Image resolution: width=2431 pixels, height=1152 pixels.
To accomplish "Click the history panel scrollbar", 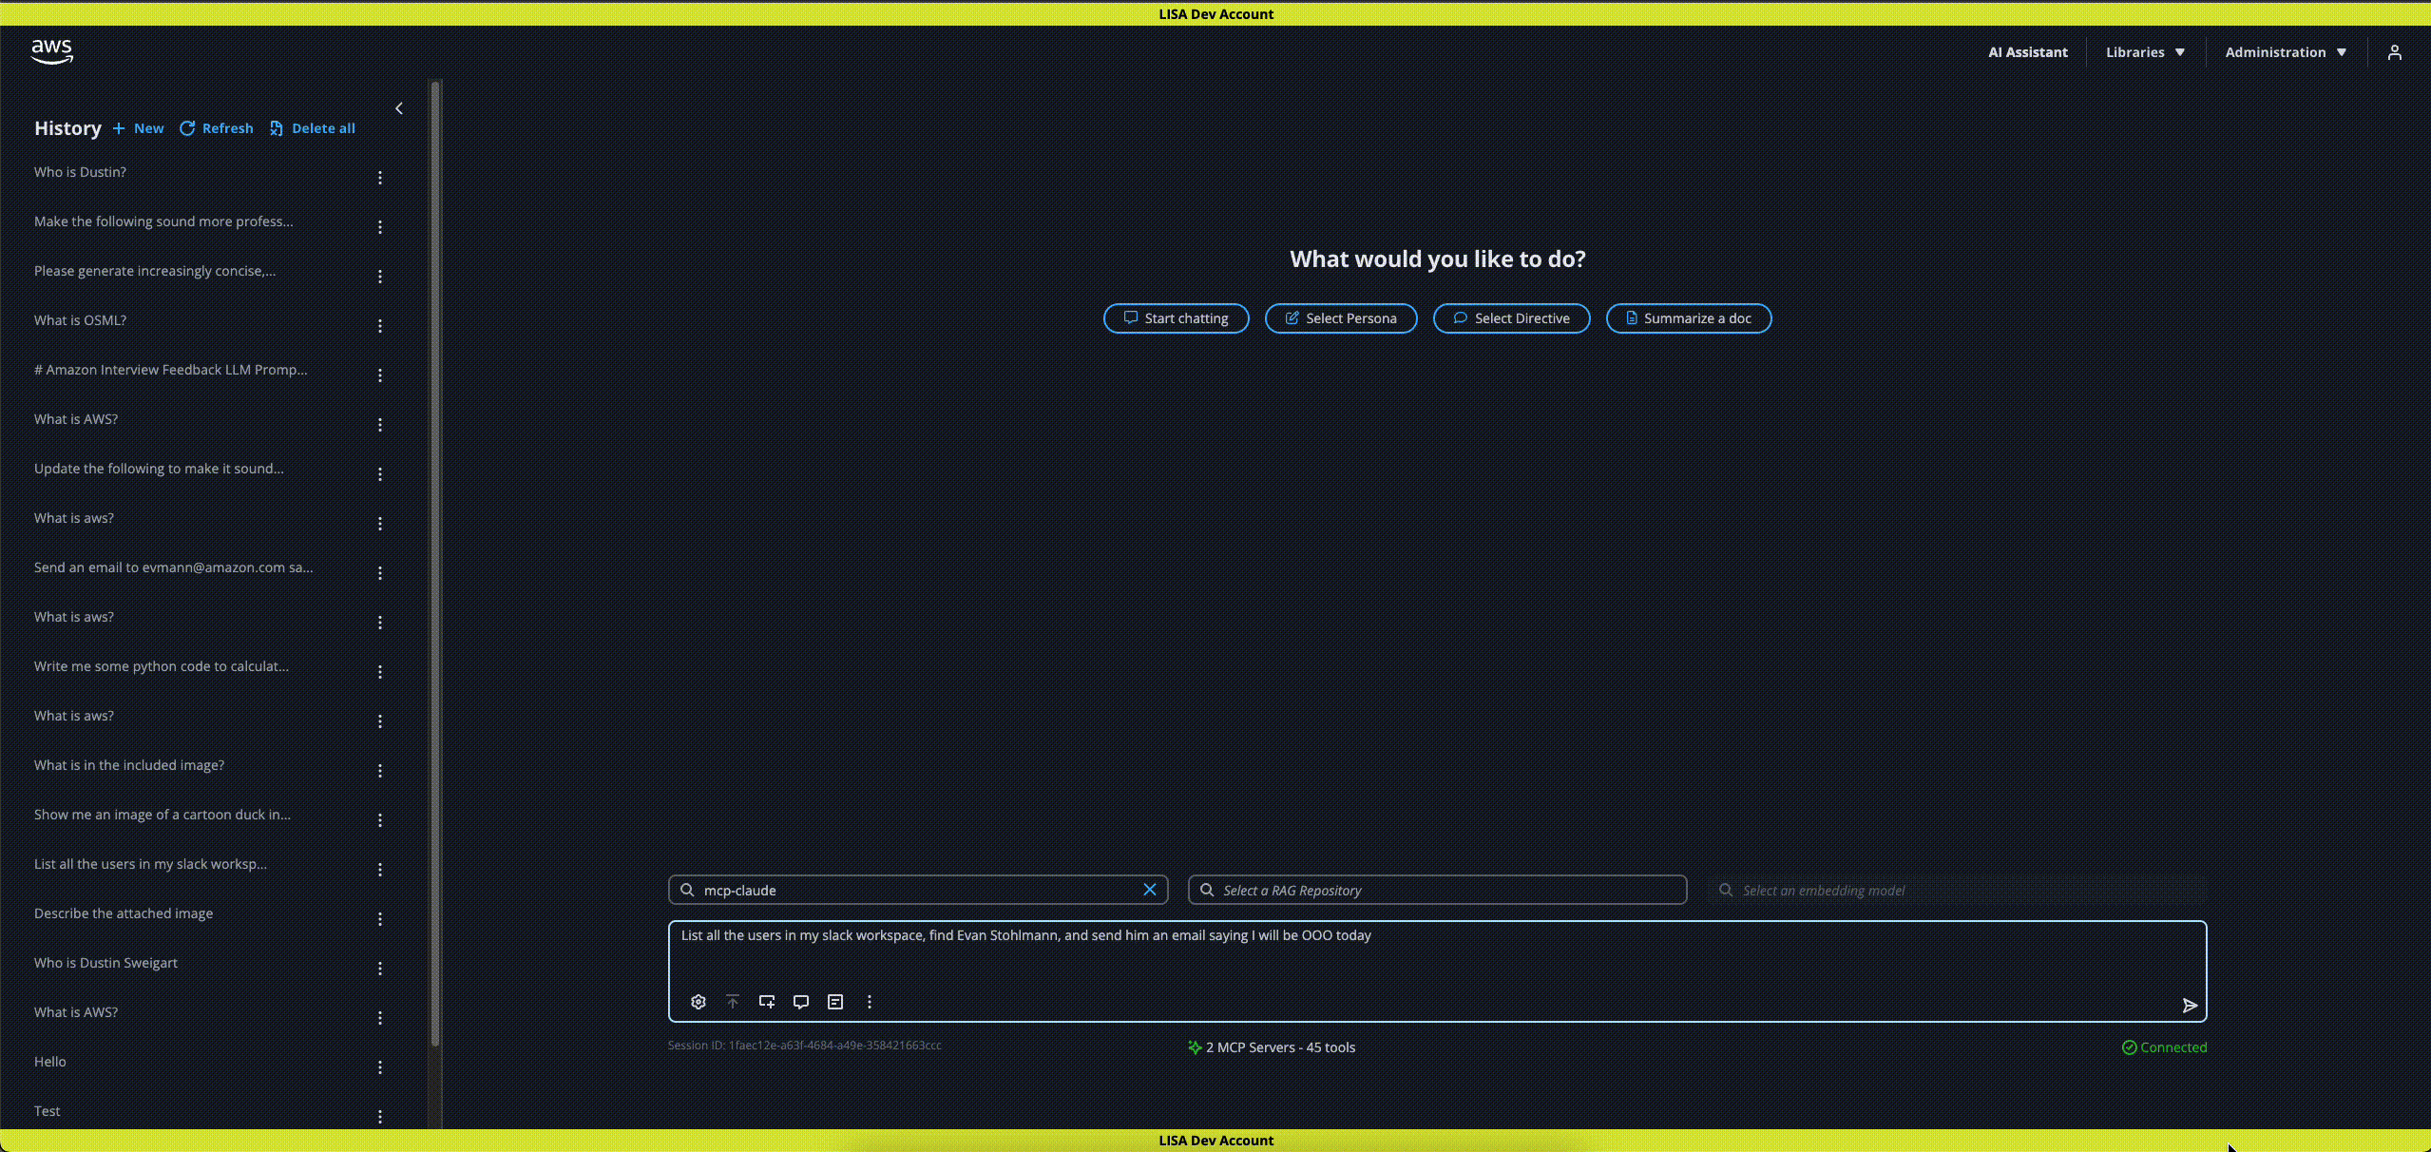I will [435, 564].
